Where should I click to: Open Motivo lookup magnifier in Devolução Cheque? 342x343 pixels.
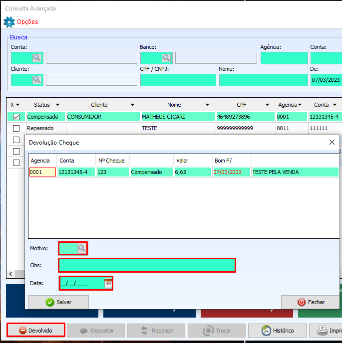click(x=82, y=248)
